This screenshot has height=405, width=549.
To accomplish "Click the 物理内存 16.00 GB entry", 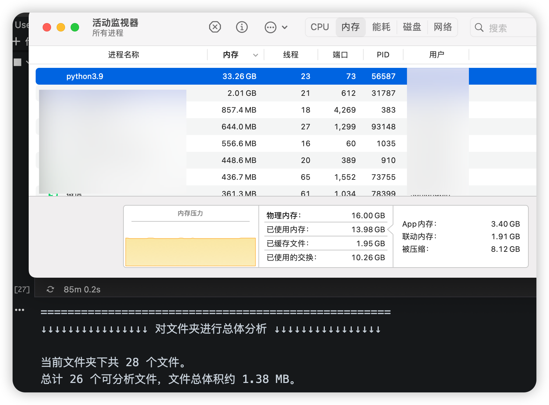I will pyautogui.click(x=326, y=215).
